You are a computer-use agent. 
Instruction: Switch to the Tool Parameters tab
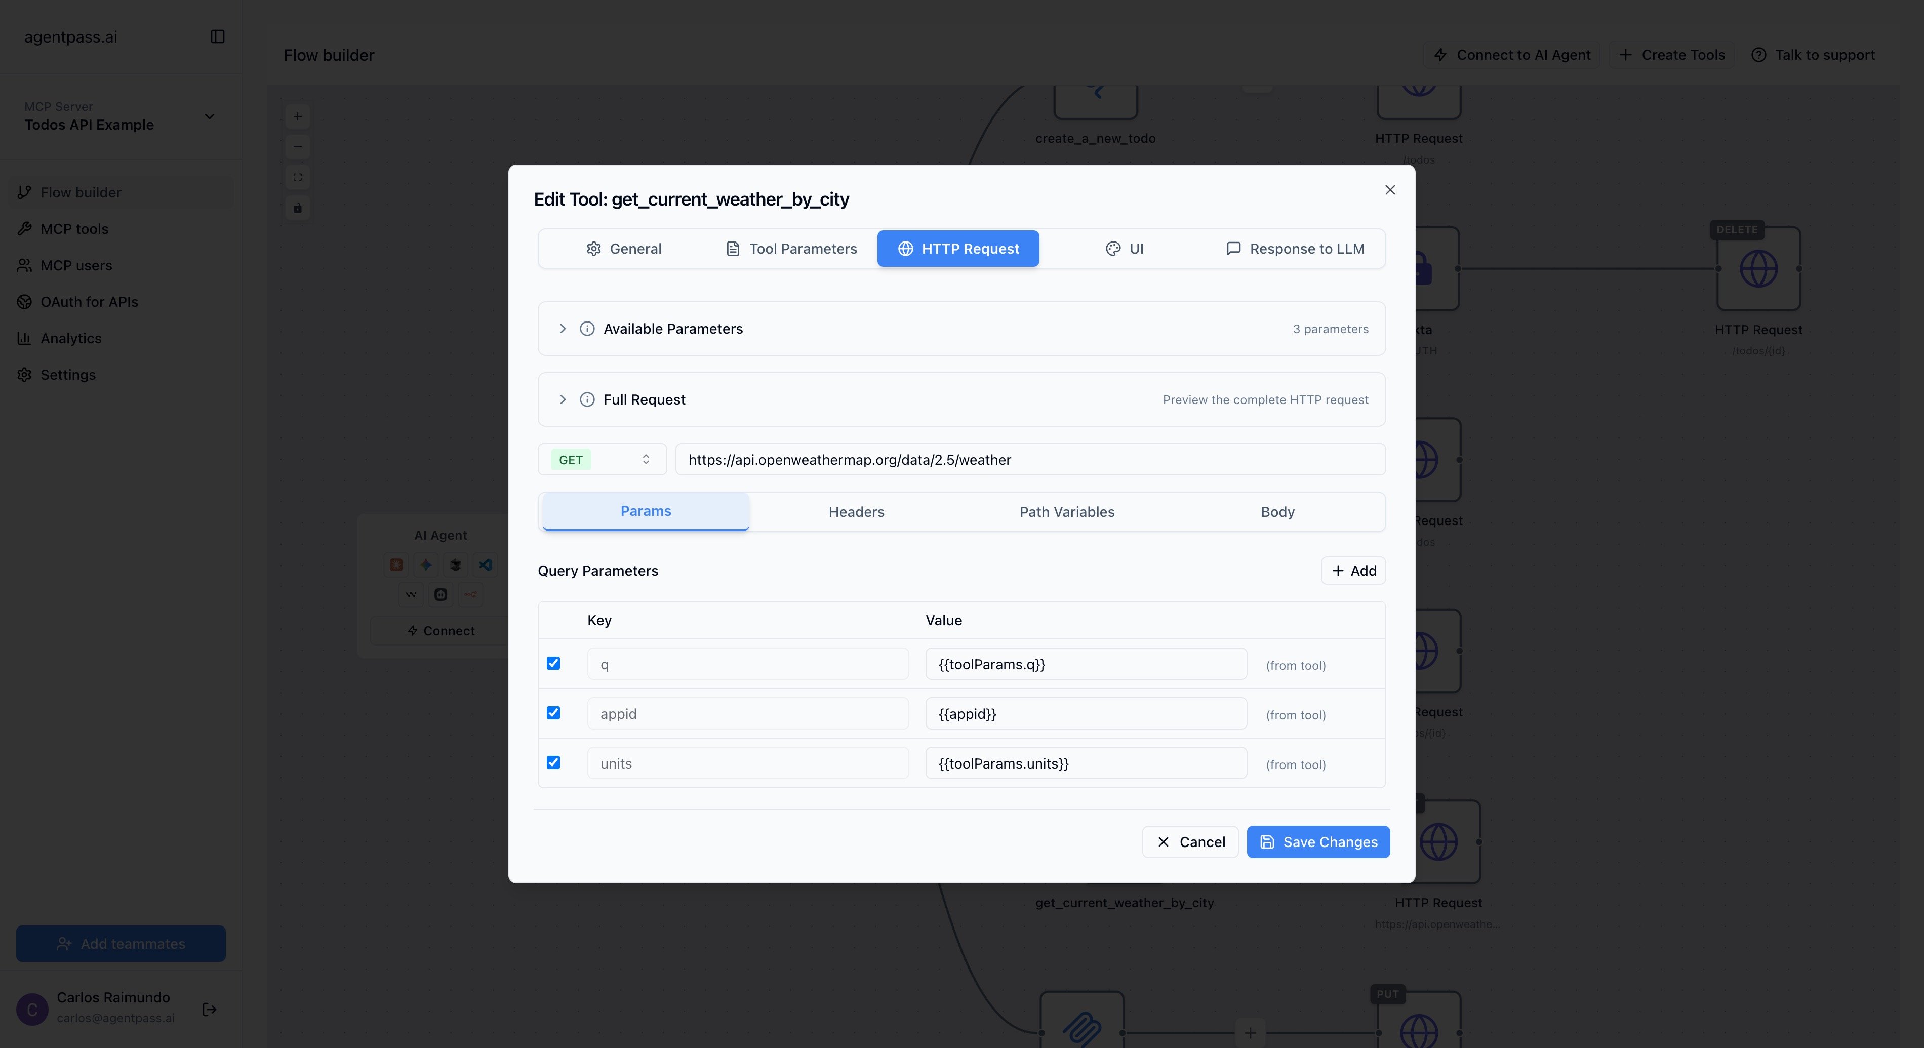[x=792, y=249]
